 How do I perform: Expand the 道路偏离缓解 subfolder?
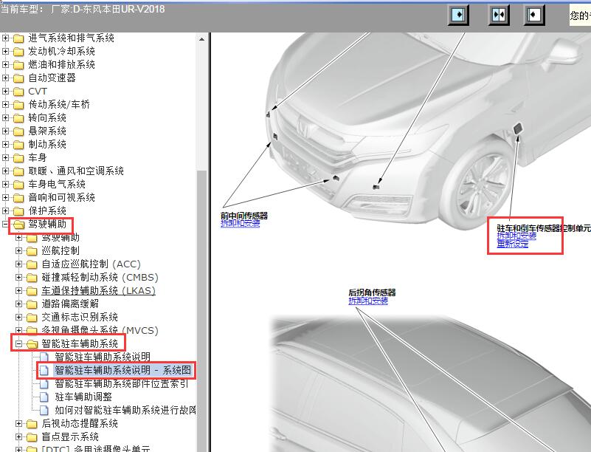coord(19,304)
